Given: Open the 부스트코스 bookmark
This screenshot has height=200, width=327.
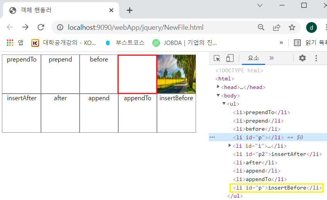Looking at the screenshot, I should point(125,43).
